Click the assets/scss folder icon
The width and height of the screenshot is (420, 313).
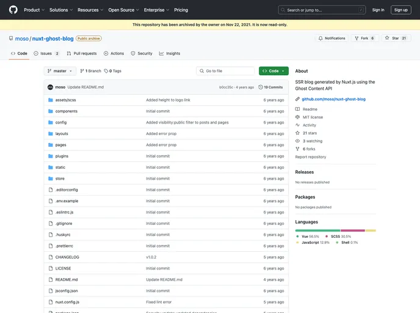click(50, 100)
